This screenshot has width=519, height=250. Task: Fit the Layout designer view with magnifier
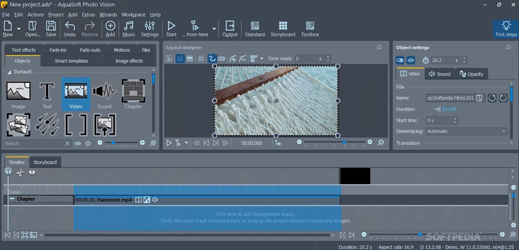[380, 143]
